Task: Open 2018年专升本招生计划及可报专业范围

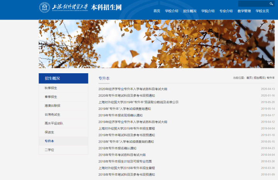Action: pos(125,161)
